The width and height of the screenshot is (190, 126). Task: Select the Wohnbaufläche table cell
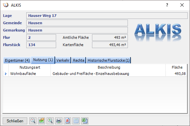pyautogui.click(x=30, y=74)
